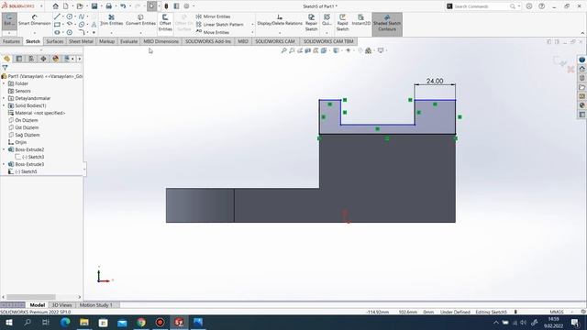The height and width of the screenshot is (330, 587).
Task: Select the Sketch Fillet tool
Action: [82, 33]
